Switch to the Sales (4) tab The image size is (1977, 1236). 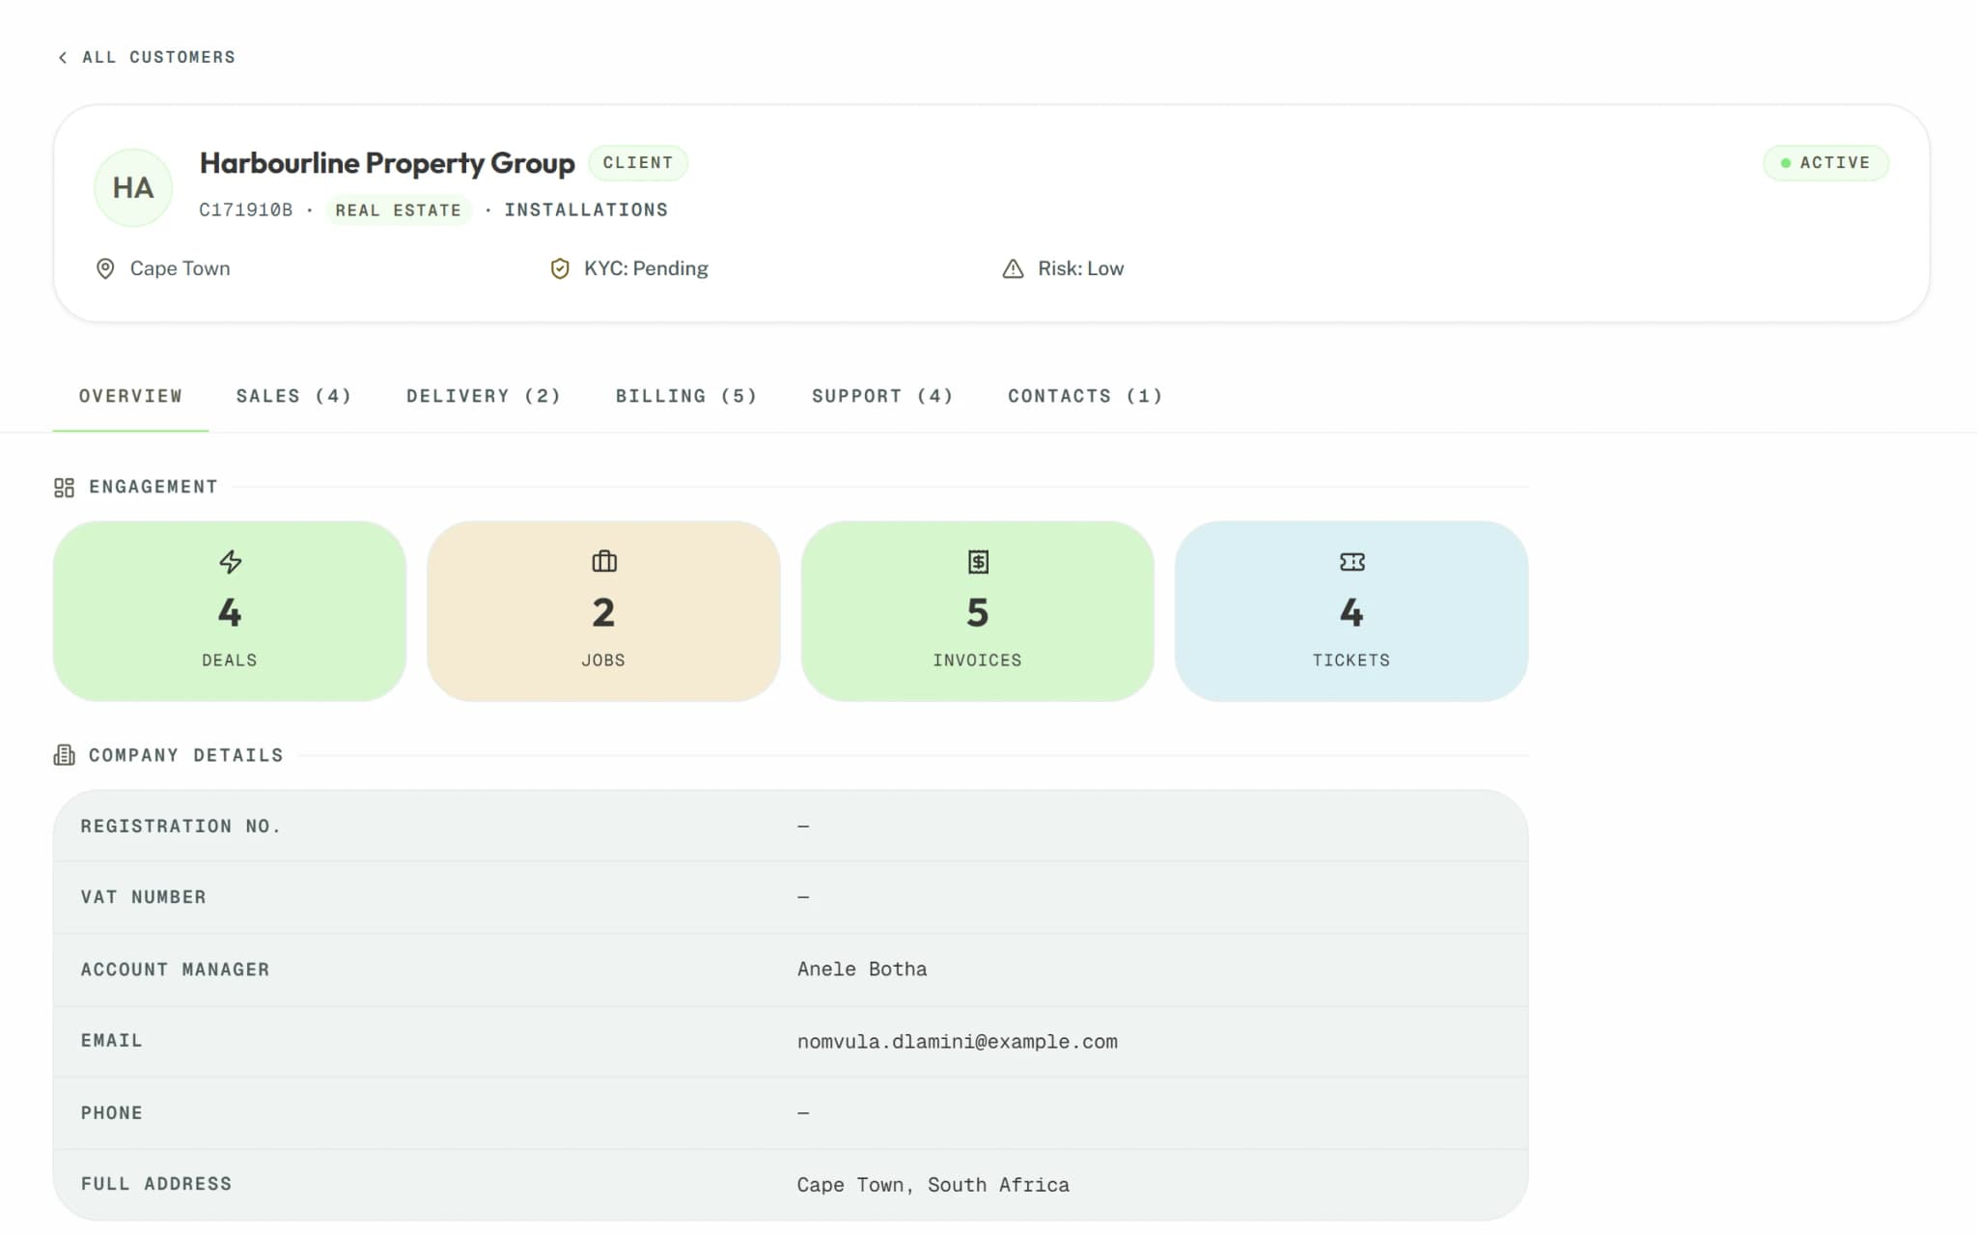293,396
